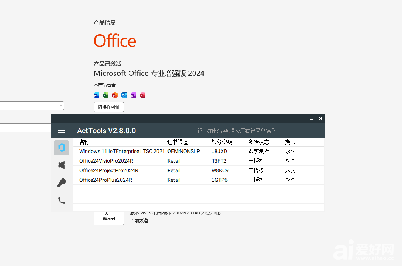The width and height of the screenshot is (402, 266).
Task: Open the dropdown left of product info
Action: tap(32, 106)
